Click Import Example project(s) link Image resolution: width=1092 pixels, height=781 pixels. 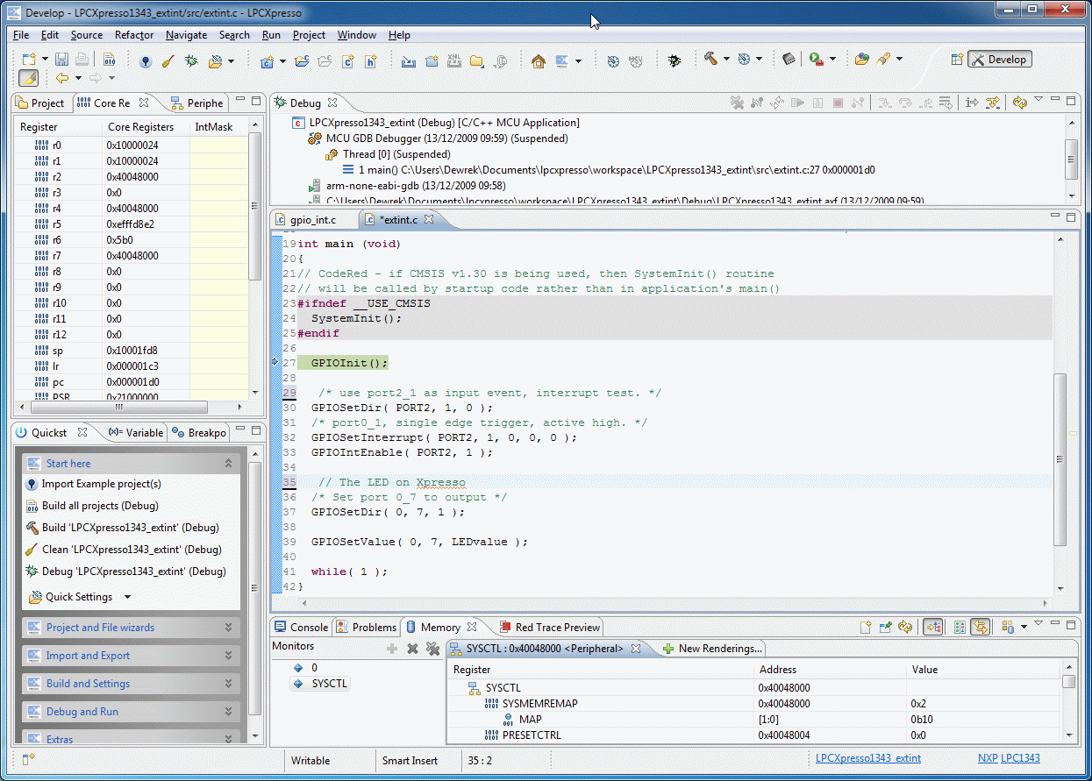click(x=101, y=484)
